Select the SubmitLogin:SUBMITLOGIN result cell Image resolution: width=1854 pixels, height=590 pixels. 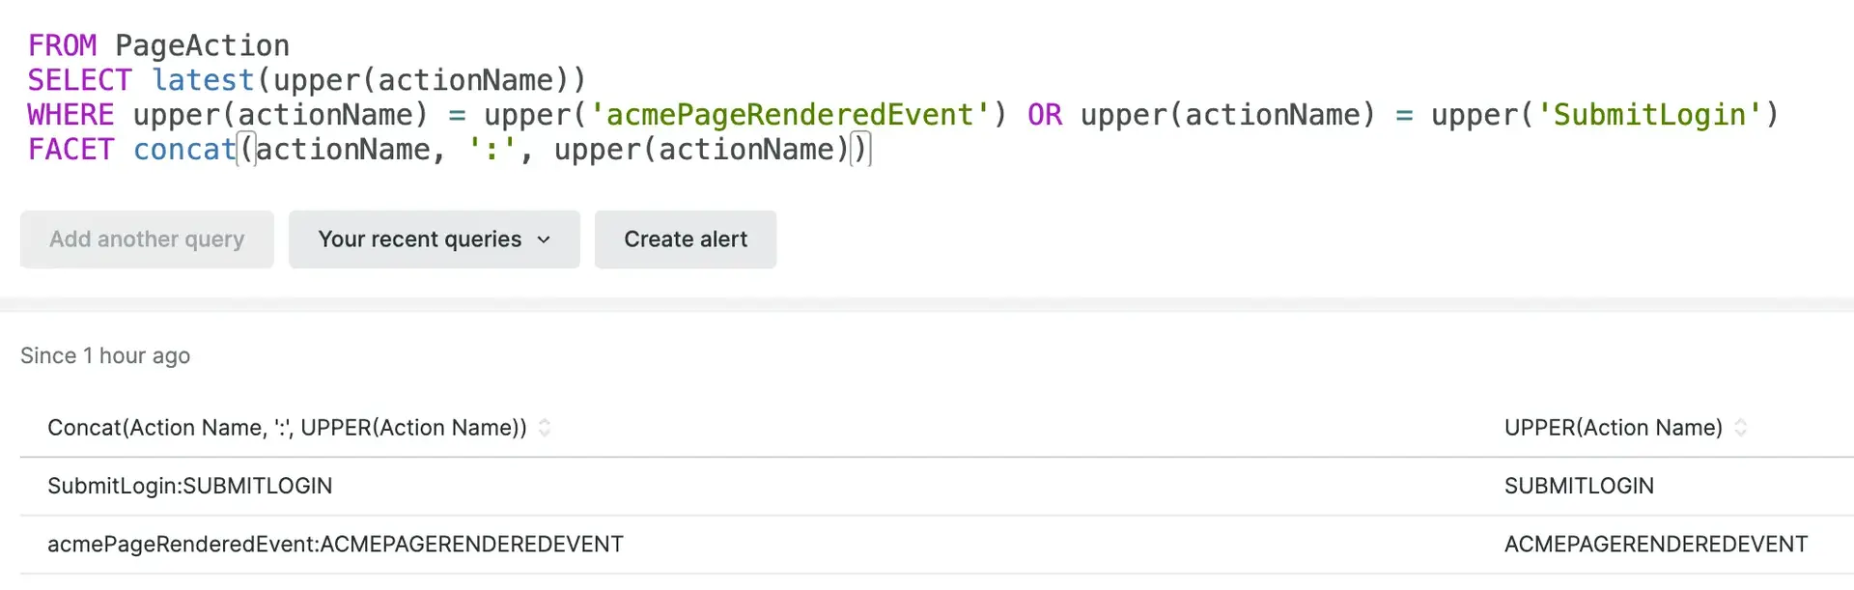pyautogui.click(x=190, y=486)
